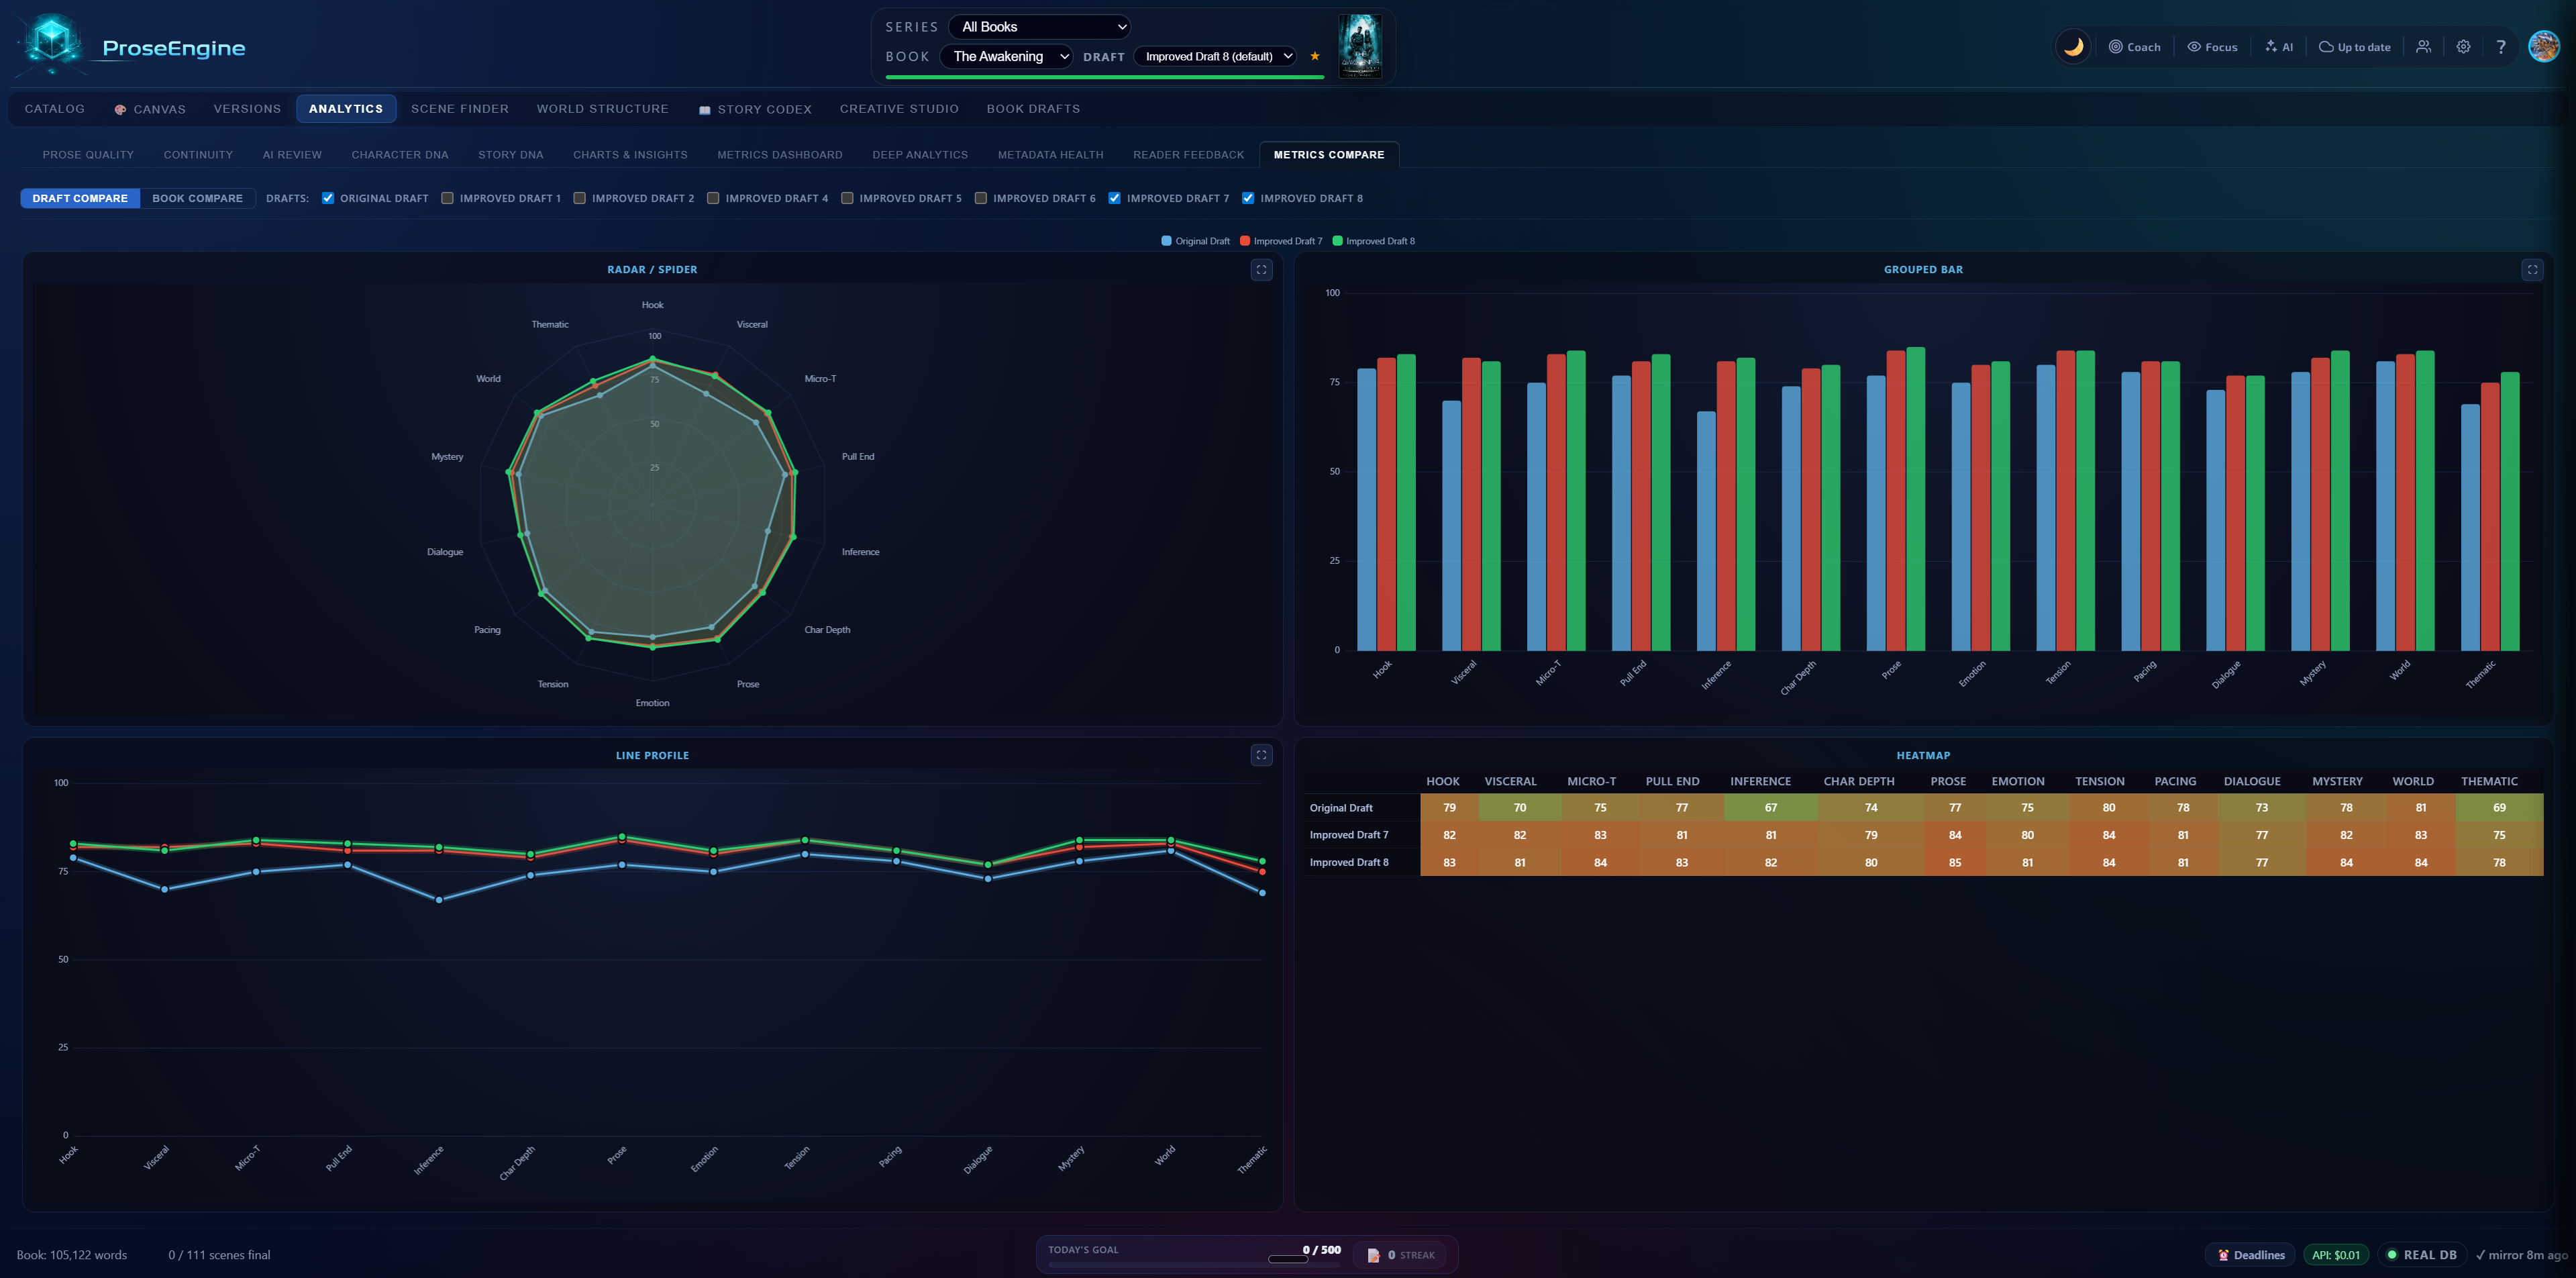Uncheck the Original Draft checkbox

pos(328,197)
